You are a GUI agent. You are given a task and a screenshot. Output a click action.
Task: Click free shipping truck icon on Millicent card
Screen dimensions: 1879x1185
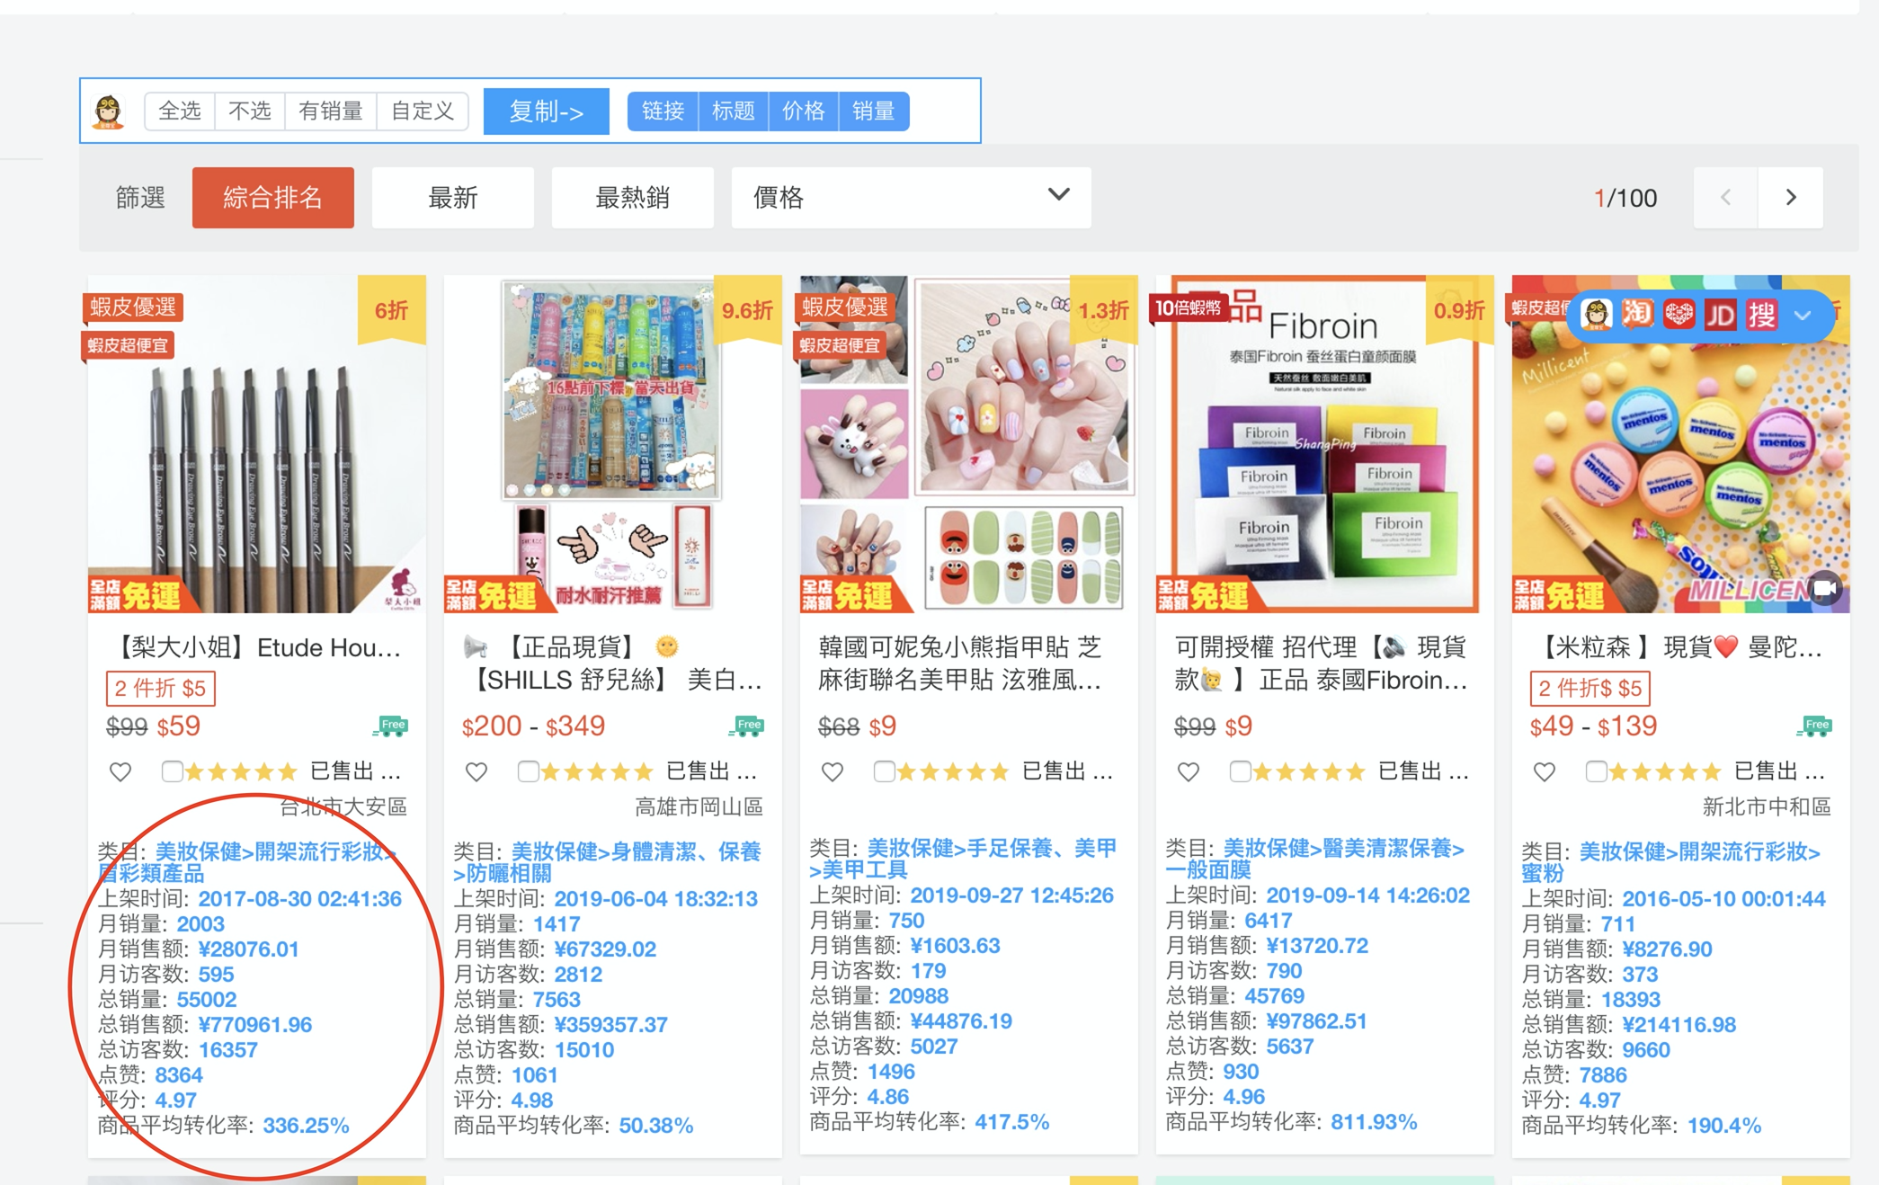(1814, 726)
